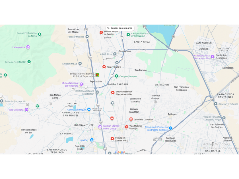239x179 pixels.
Task: Click the Tepotzotlán town label
Action: pos(96,82)
